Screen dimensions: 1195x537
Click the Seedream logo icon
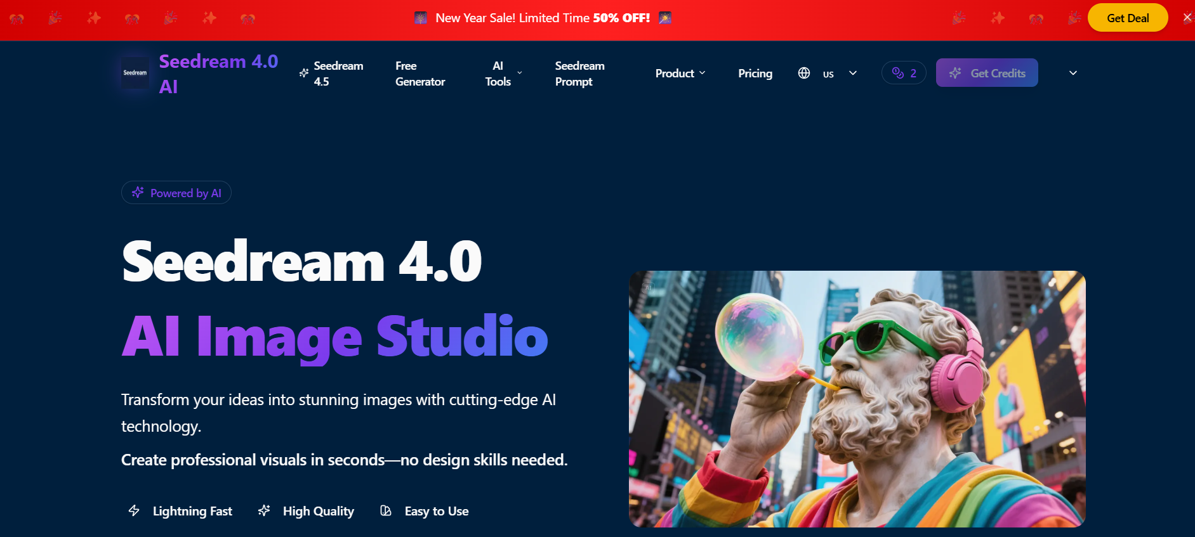pyautogui.click(x=135, y=73)
